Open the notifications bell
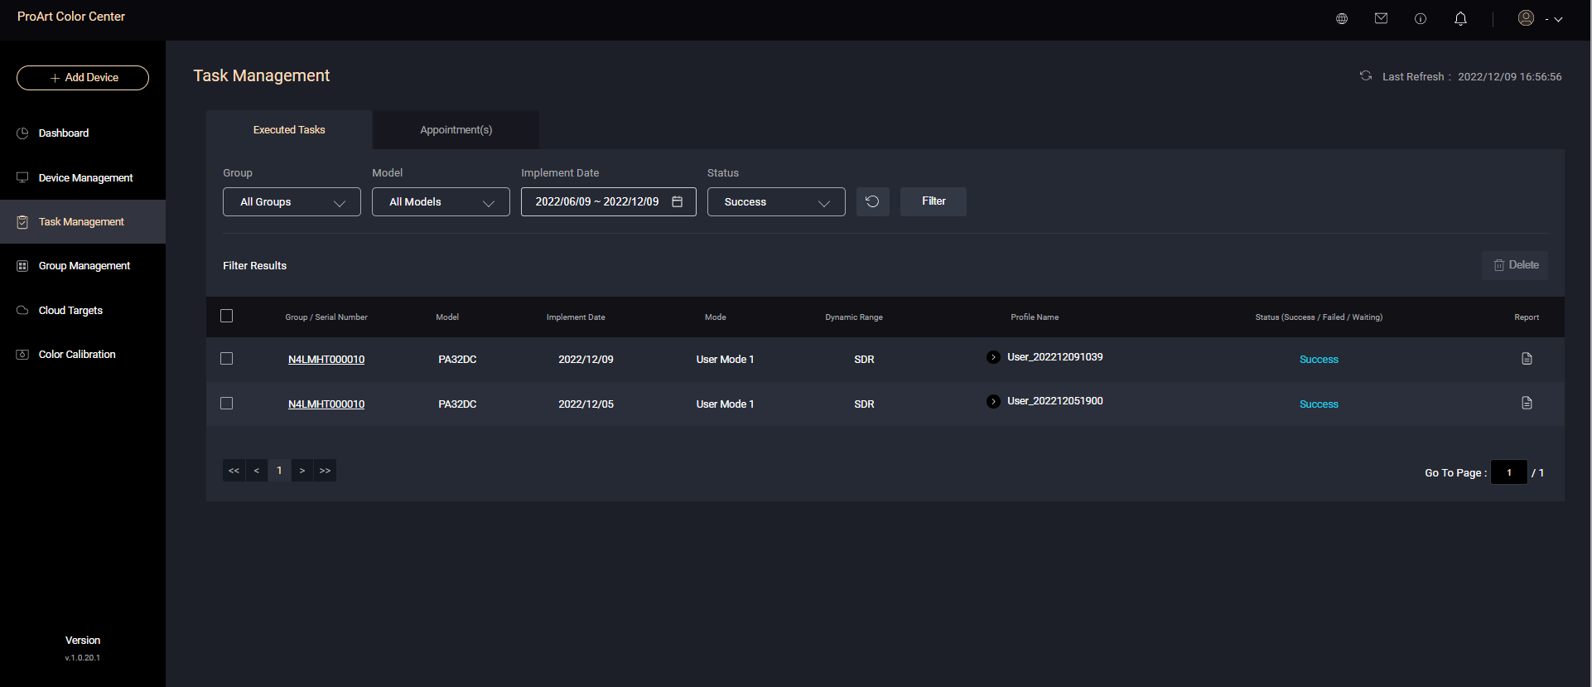Screen dimensions: 1592x687 coord(1460,18)
